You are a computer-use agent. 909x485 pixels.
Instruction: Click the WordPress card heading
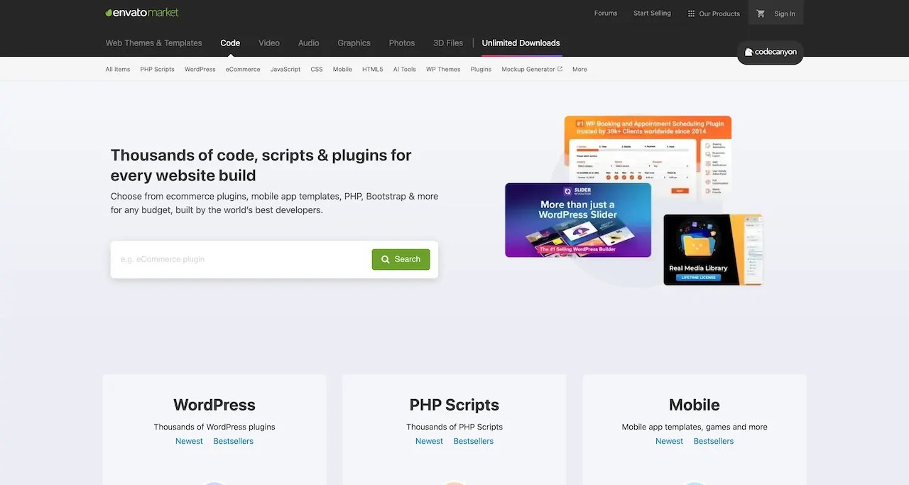(214, 405)
